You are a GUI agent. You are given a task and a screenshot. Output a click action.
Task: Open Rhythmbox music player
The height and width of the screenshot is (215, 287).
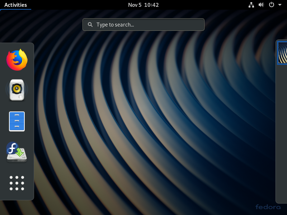17,90
